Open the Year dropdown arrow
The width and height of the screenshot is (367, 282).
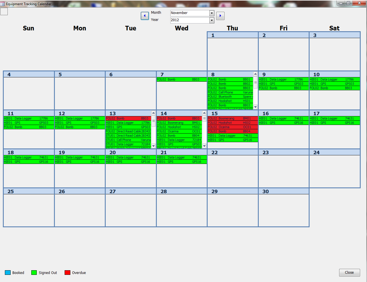pos(212,20)
